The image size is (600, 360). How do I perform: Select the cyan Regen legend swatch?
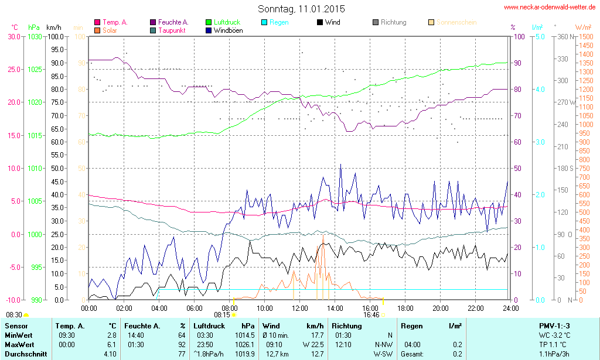click(264, 22)
